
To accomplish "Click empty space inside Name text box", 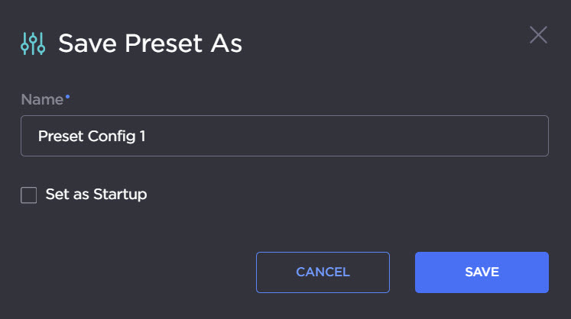I will 344,136.
